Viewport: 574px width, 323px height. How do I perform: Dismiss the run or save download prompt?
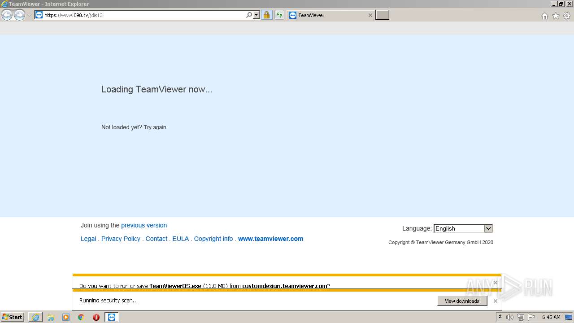click(495, 283)
